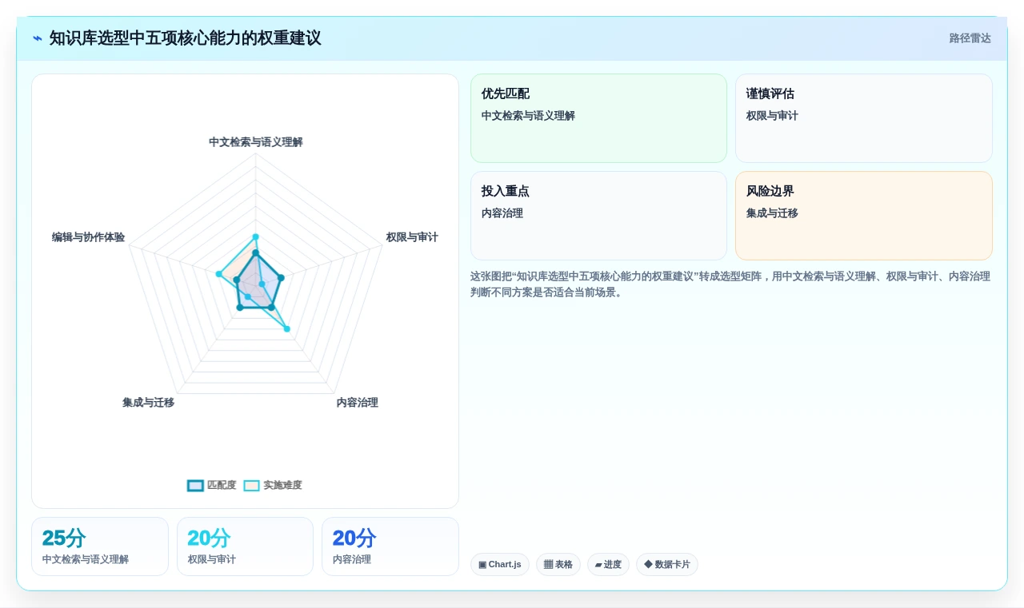Select the Chart.js tag chip

[x=500, y=564]
